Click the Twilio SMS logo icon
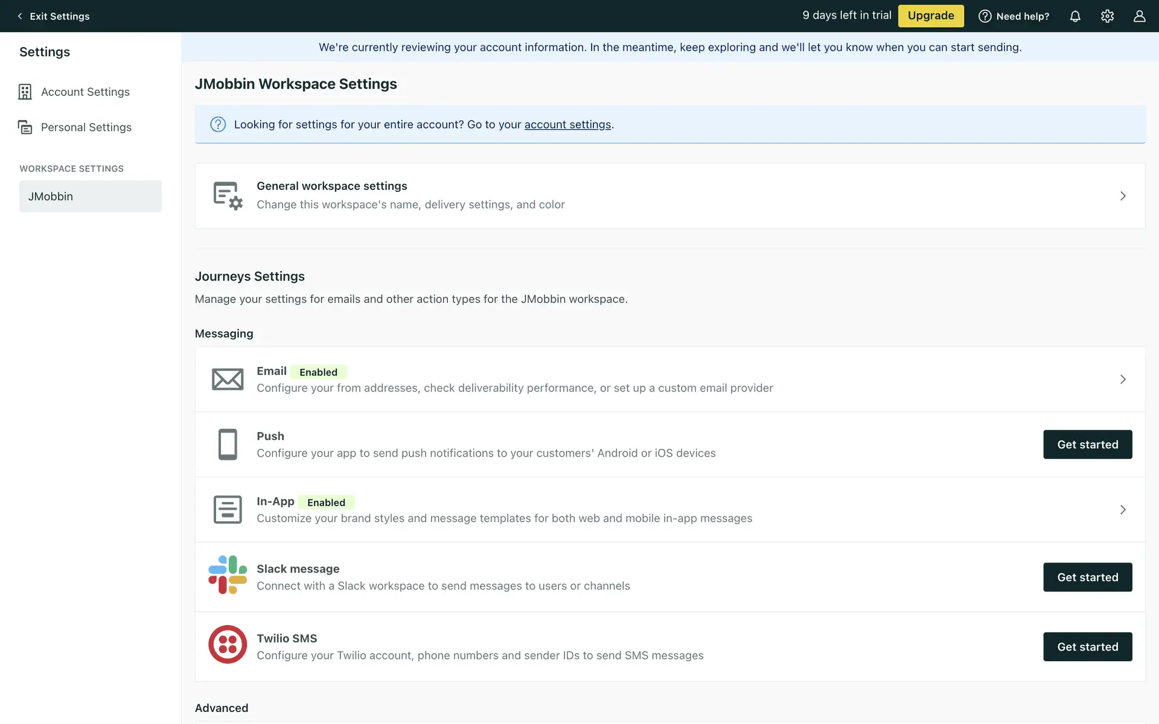This screenshot has width=1159, height=724. click(228, 644)
